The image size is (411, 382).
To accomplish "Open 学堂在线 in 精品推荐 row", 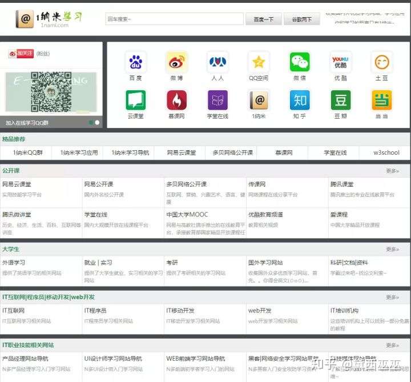I will pos(335,152).
